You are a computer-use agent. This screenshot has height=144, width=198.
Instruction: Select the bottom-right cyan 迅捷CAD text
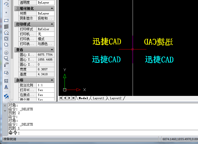159,59
